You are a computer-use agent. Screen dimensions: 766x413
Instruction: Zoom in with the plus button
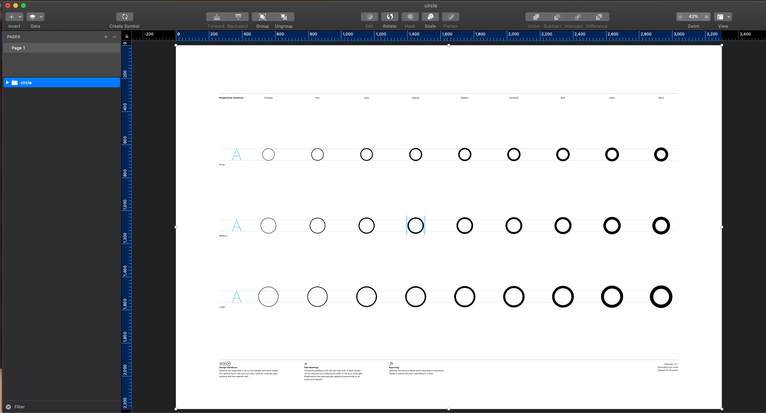point(706,17)
